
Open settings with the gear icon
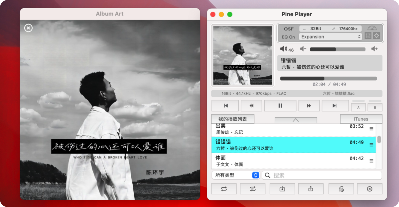pos(376,36)
